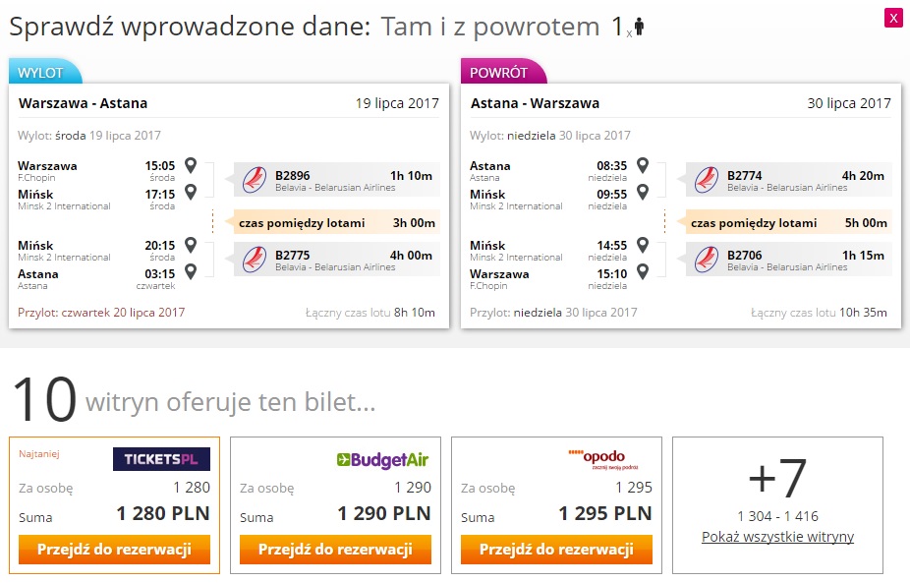Select the POWRÓT tab

[x=502, y=72]
